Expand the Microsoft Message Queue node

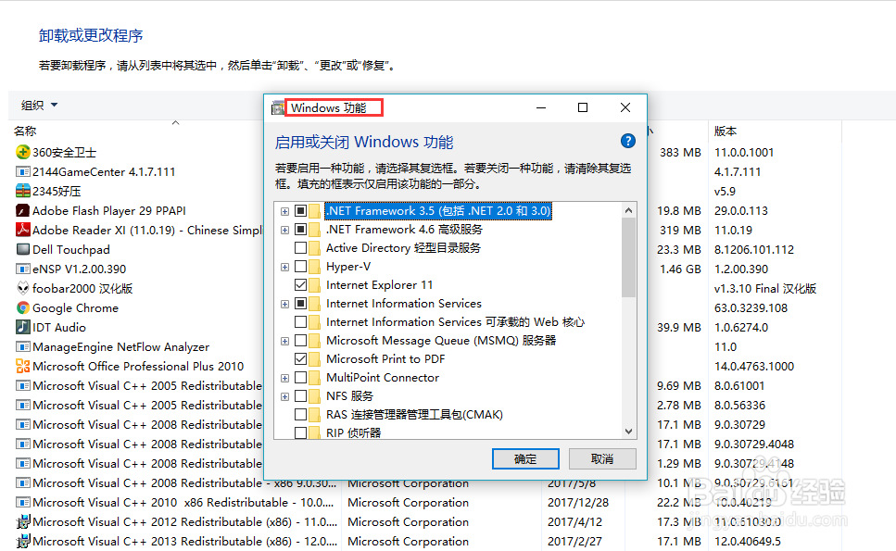284,342
